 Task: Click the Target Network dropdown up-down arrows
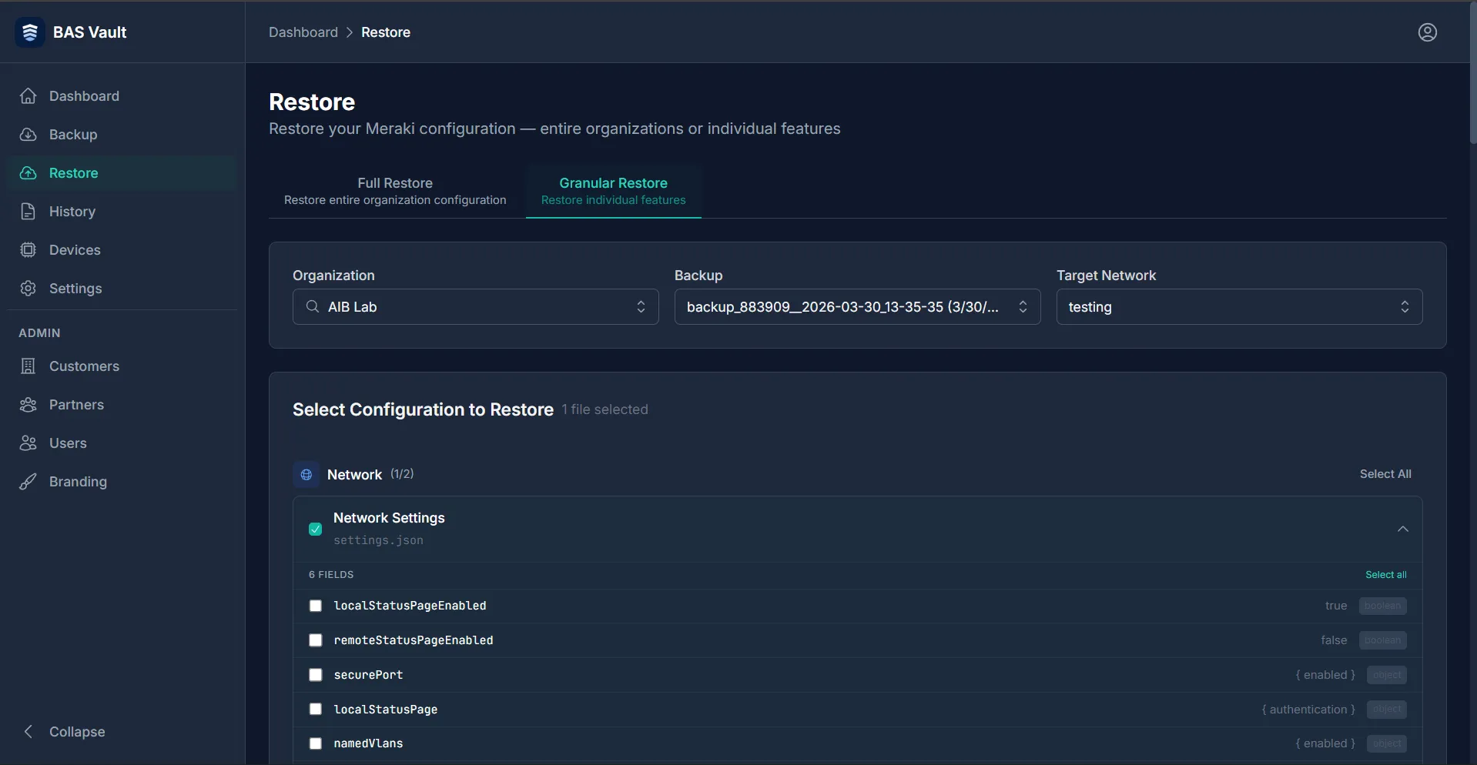pos(1405,306)
